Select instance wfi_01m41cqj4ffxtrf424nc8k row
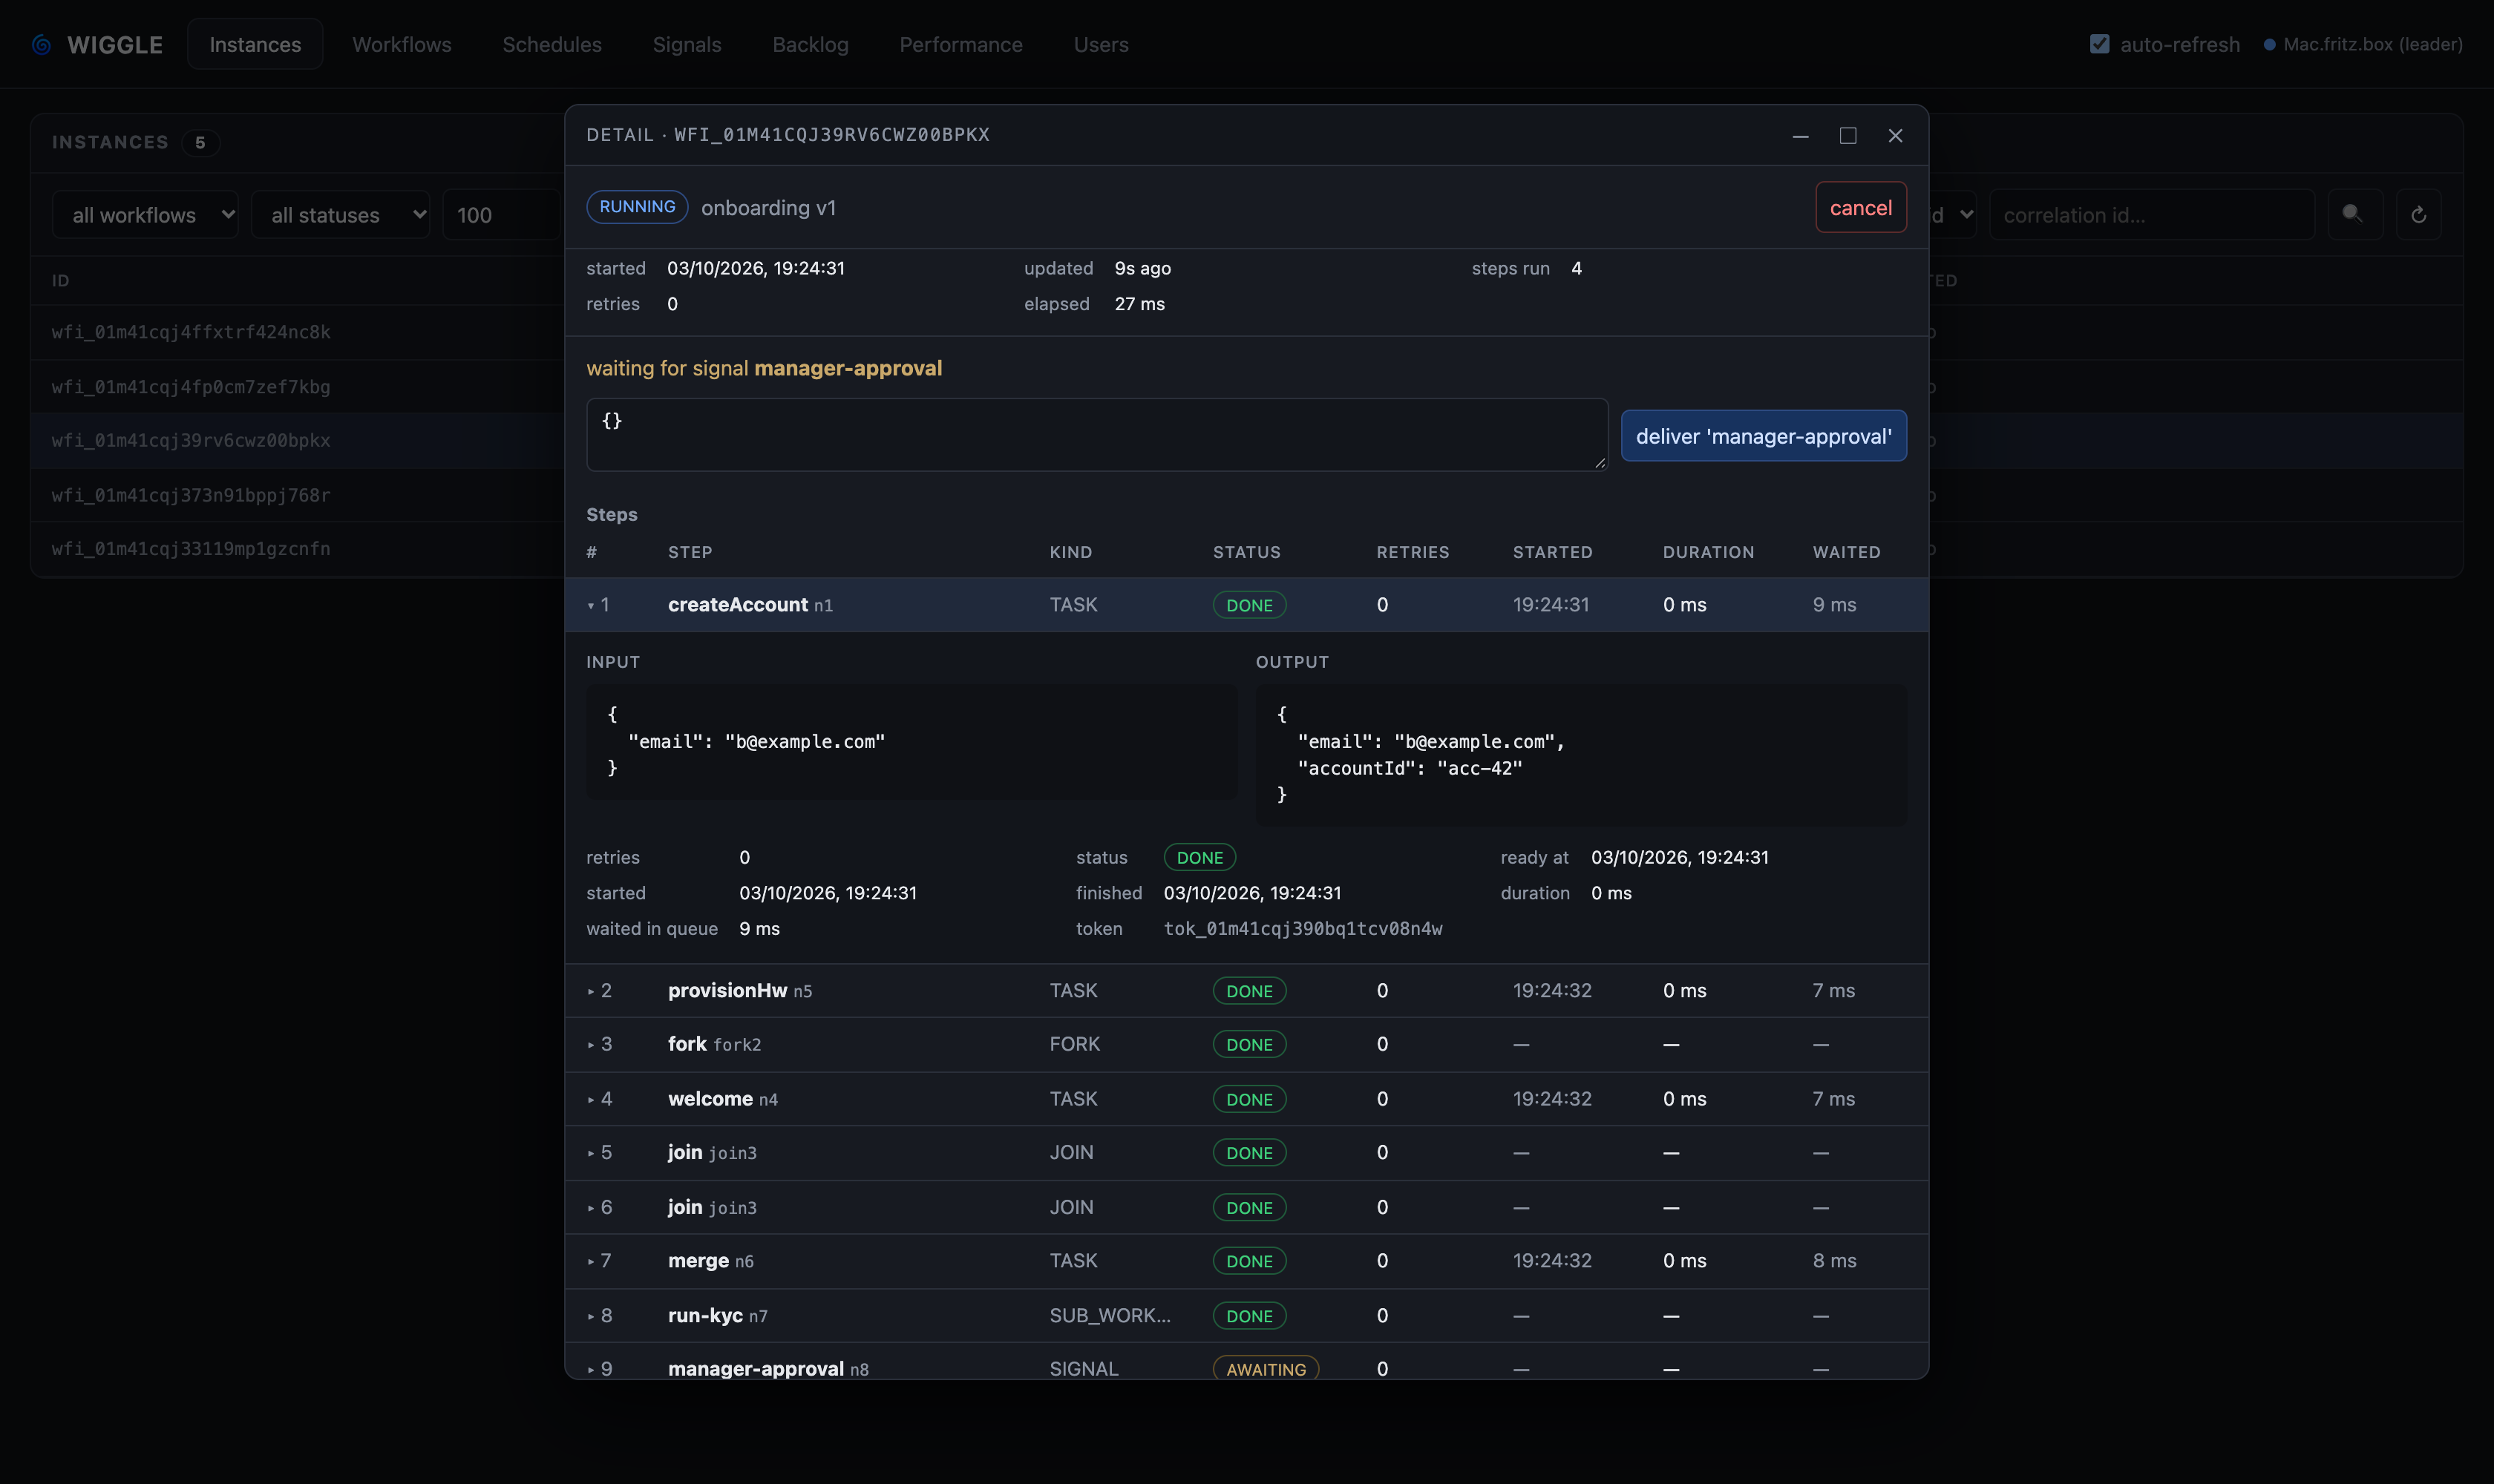Viewport: 2494px width, 1484px height. coord(298,332)
